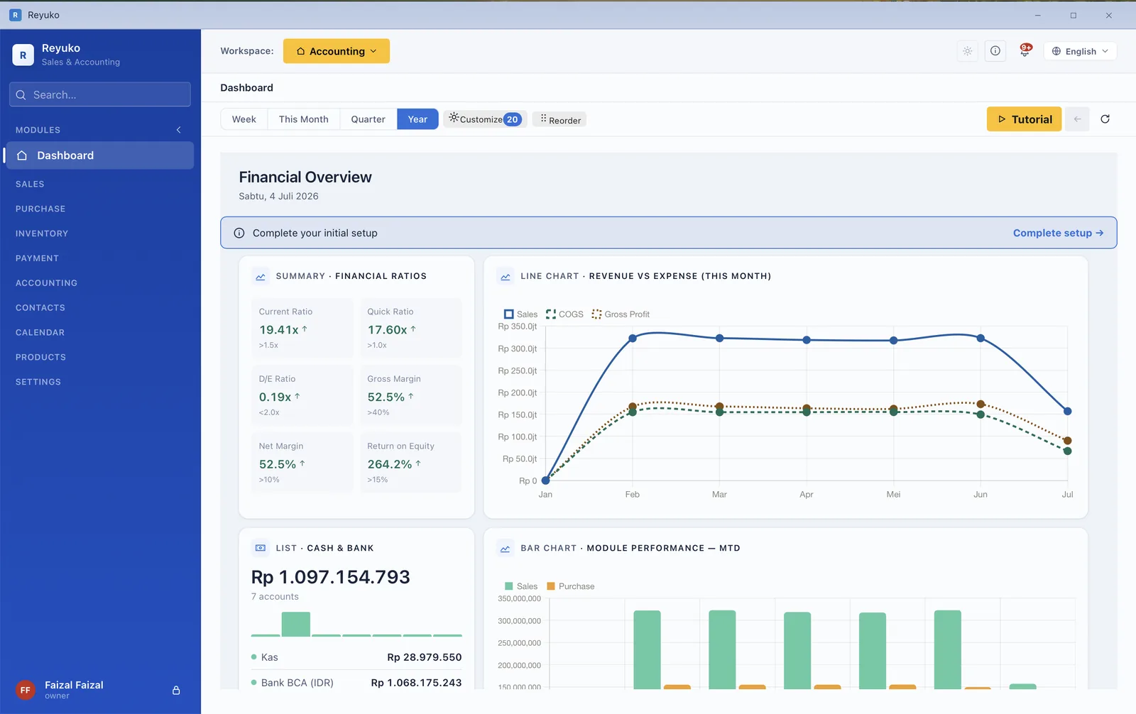Click the Bank BCA (IDR) account row
This screenshot has width=1136, height=714.
click(x=356, y=682)
